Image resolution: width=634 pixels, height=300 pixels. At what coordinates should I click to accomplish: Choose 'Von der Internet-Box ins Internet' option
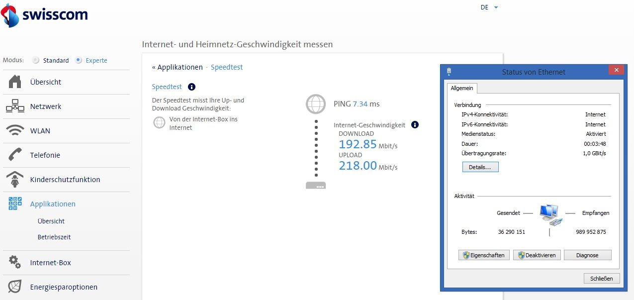click(x=159, y=122)
